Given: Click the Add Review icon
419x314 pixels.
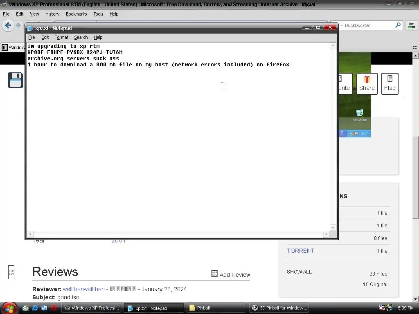Looking at the screenshot, I should pyautogui.click(x=214, y=274).
